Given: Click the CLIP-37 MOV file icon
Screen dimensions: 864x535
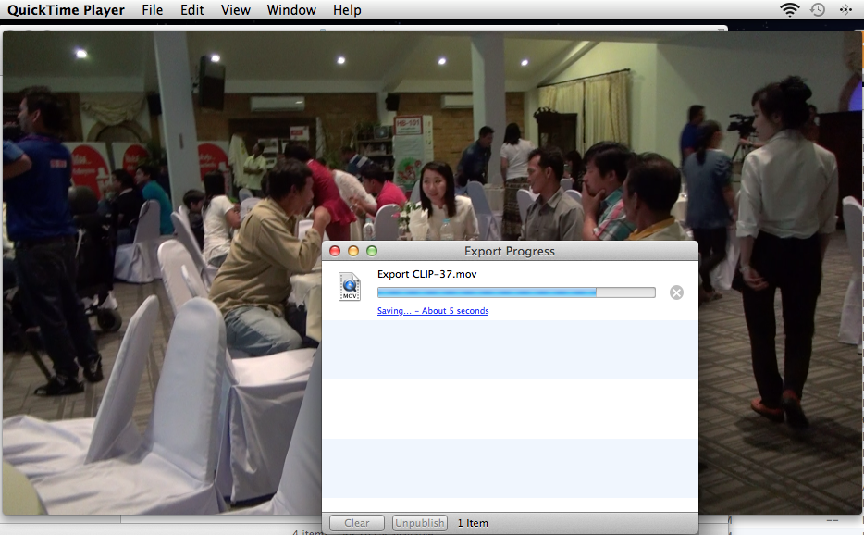Looking at the screenshot, I should coord(350,286).
